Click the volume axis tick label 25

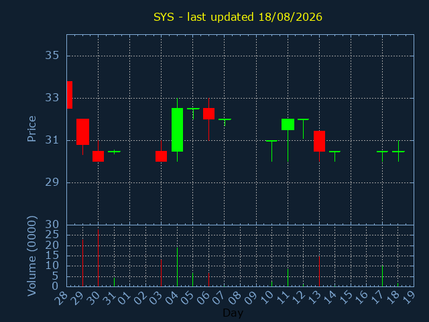click(52, 235)
